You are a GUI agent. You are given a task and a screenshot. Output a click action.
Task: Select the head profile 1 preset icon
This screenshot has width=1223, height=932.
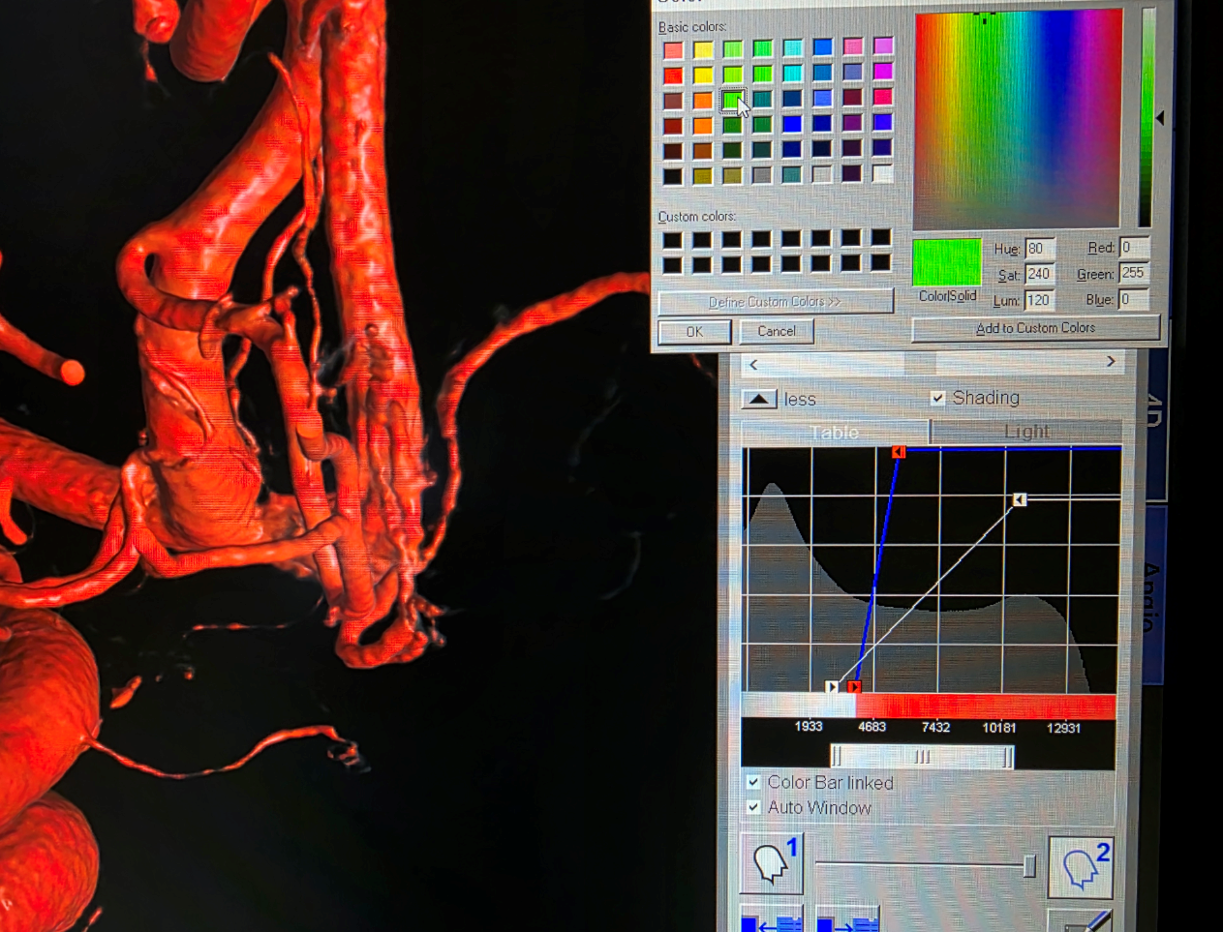(x=772, y=863)
